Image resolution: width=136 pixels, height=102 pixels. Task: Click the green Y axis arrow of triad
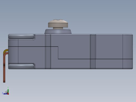(8, 91)
